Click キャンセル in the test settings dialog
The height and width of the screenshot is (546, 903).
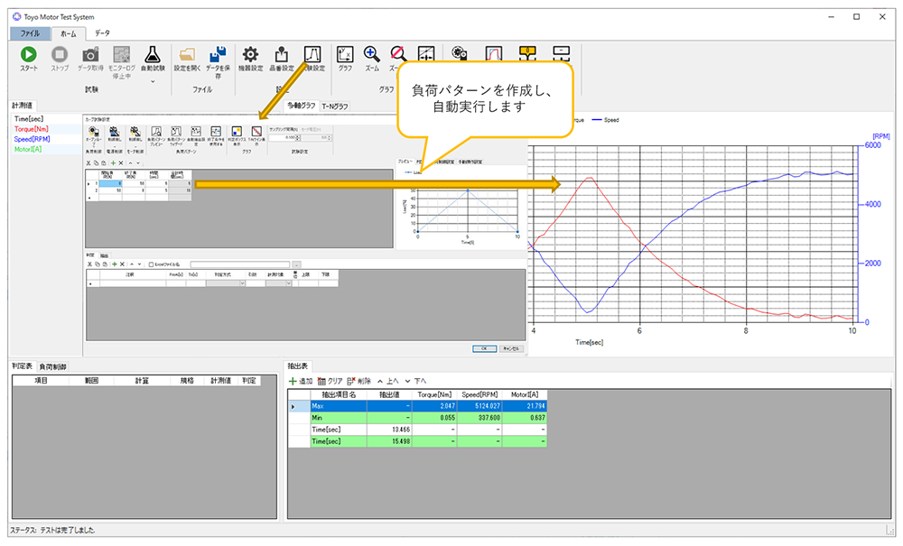click(x=511, y=348)
